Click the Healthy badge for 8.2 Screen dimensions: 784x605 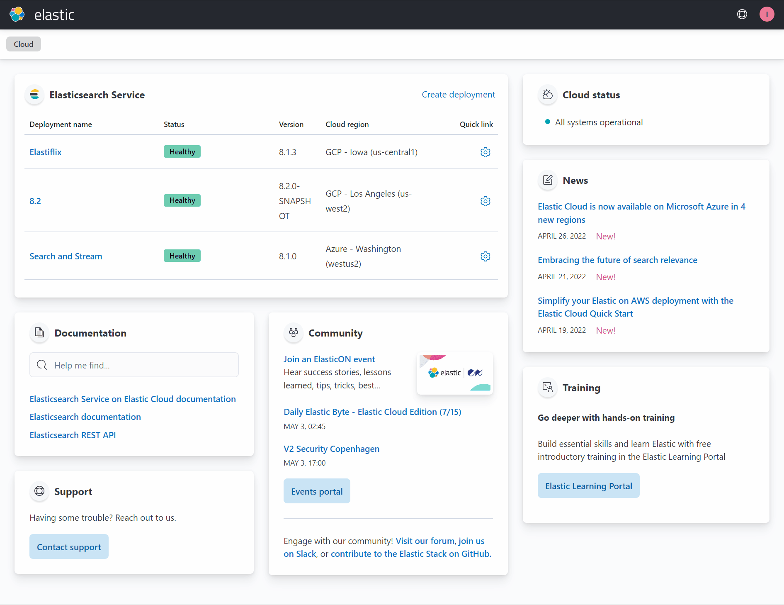pyautogui.click(x=182, y=200)
